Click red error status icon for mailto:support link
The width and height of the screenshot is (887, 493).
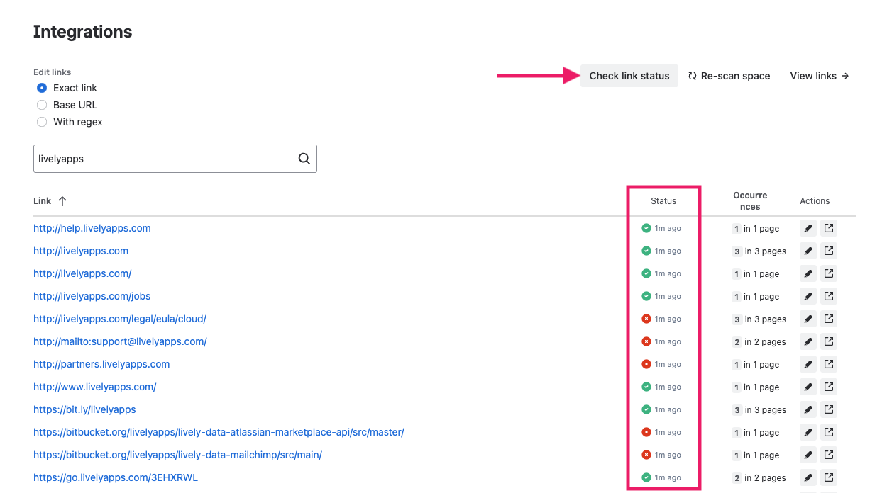(646, 341)
